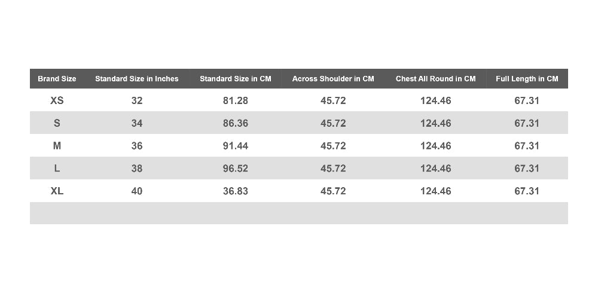
Task: Click the 40 inches value
Action: 136,191
